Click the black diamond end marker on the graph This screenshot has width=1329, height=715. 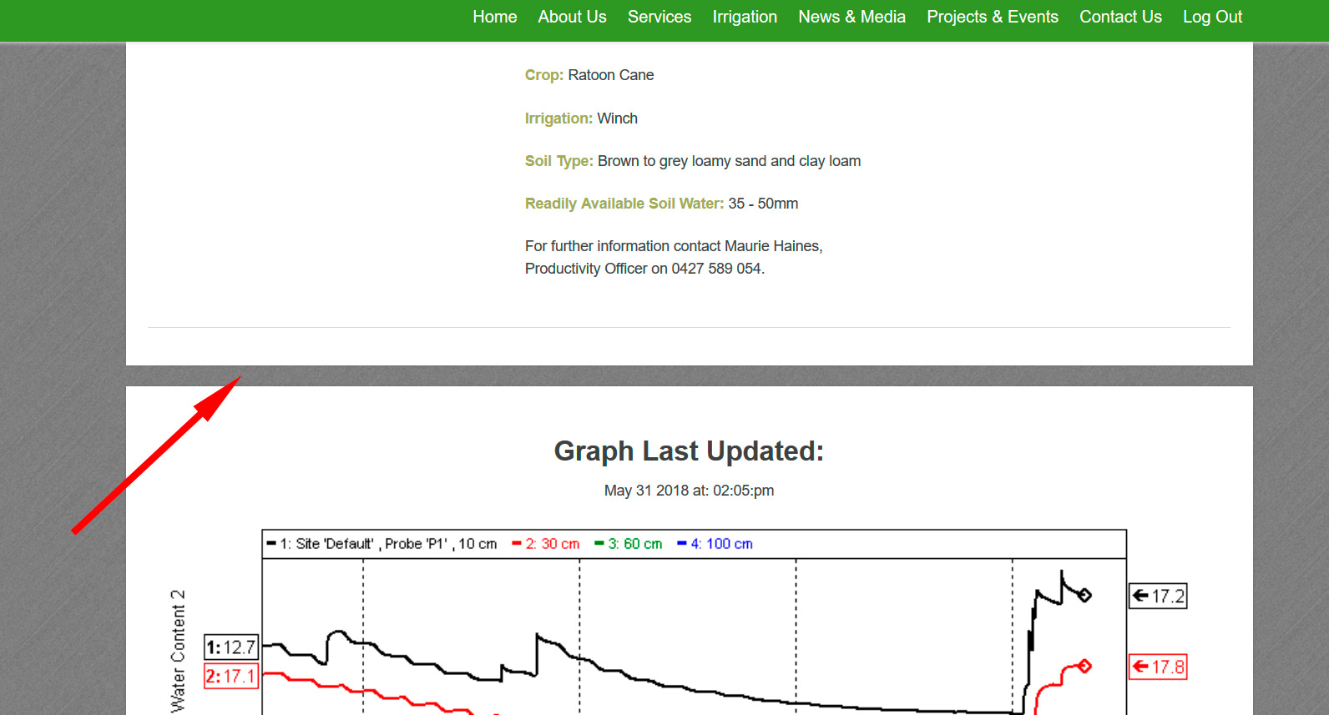coord(1084,595)
